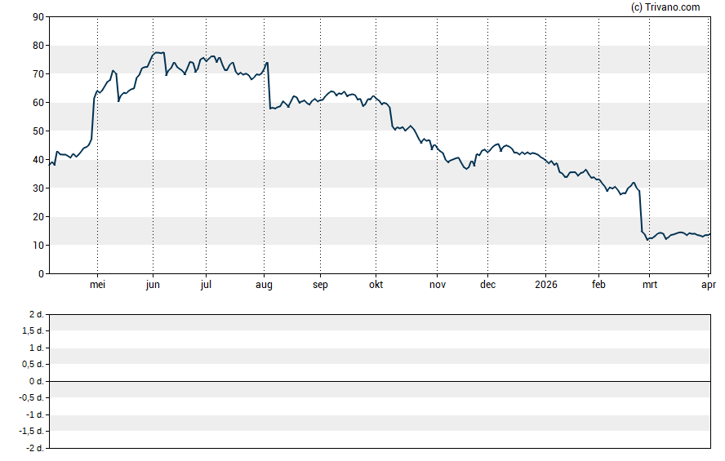The image size is (725, 461).
Task: Click the Trivano.com copyright watermark
Action: pyautogui.click(x=665, y=7)
